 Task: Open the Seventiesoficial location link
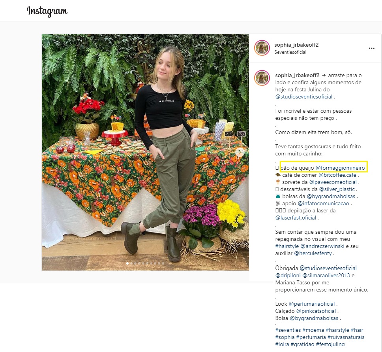tap(290, 52)
